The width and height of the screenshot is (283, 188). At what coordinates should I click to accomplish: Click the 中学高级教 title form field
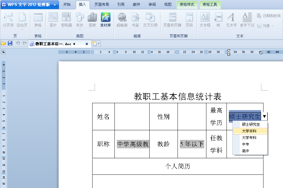click(133, 144)
